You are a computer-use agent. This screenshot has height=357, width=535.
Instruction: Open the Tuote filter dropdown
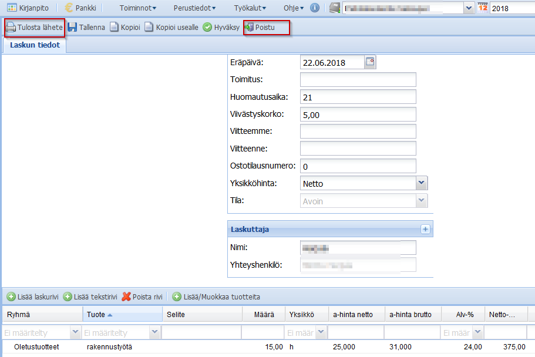point(155,333)
